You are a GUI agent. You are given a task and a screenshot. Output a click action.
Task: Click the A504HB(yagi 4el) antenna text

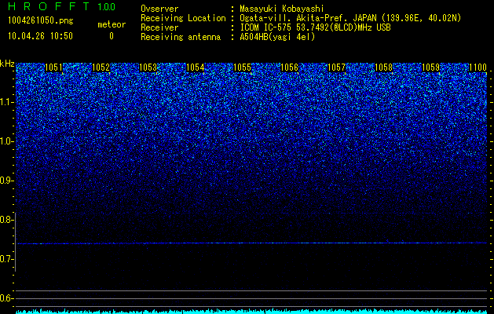tap(277, 37)
